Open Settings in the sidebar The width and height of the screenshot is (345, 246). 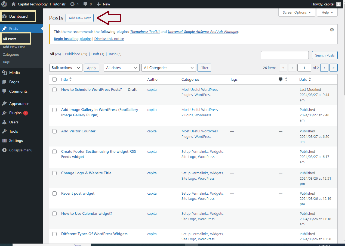click(16, 141)
